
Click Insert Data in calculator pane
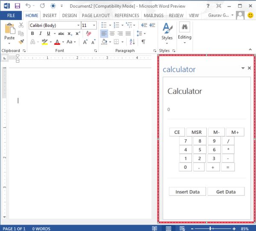(x=187, y=191)
